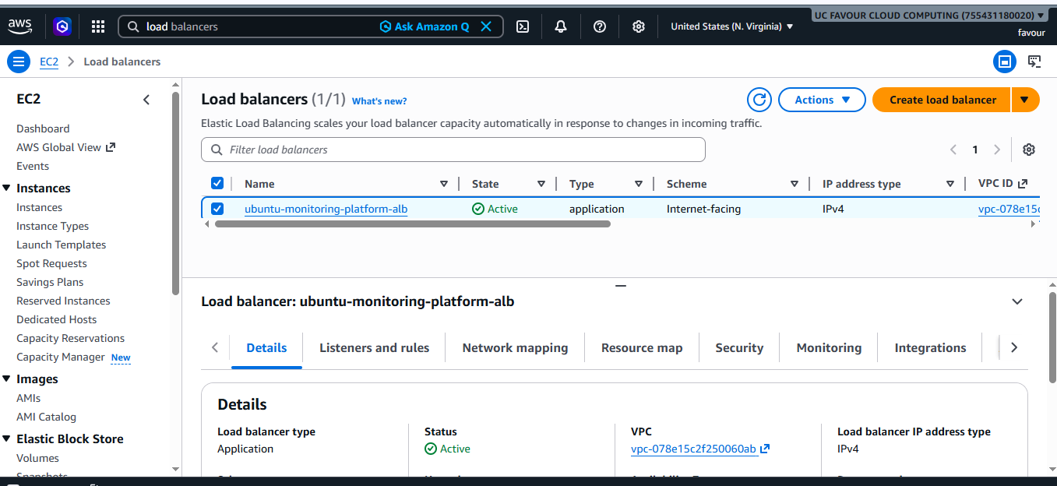Open the Actions dropdown
The height and width of the screenshot is (486, 1057).
pos(822,100)
